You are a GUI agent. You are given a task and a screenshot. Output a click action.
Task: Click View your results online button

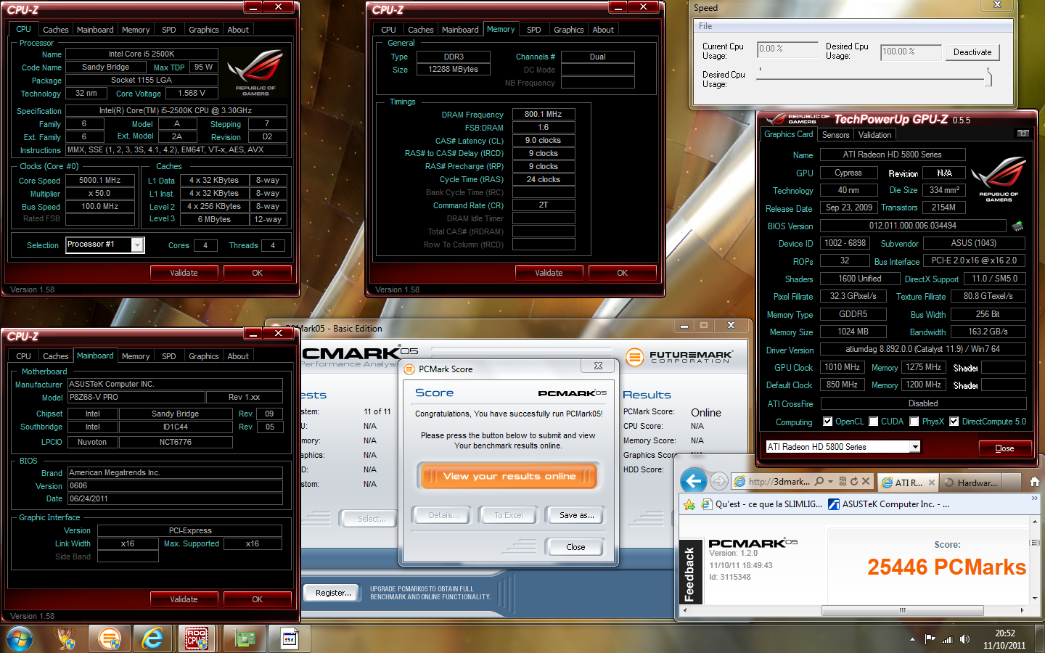tap(509, 477)
